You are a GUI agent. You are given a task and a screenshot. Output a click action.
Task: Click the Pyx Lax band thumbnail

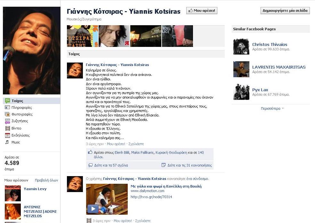click(x=241, y=92)
